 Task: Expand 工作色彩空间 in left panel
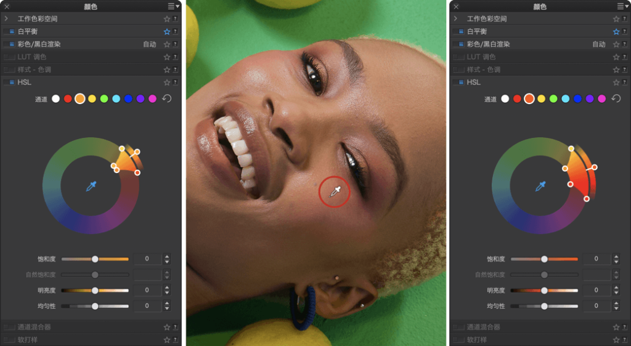(6, 19)
